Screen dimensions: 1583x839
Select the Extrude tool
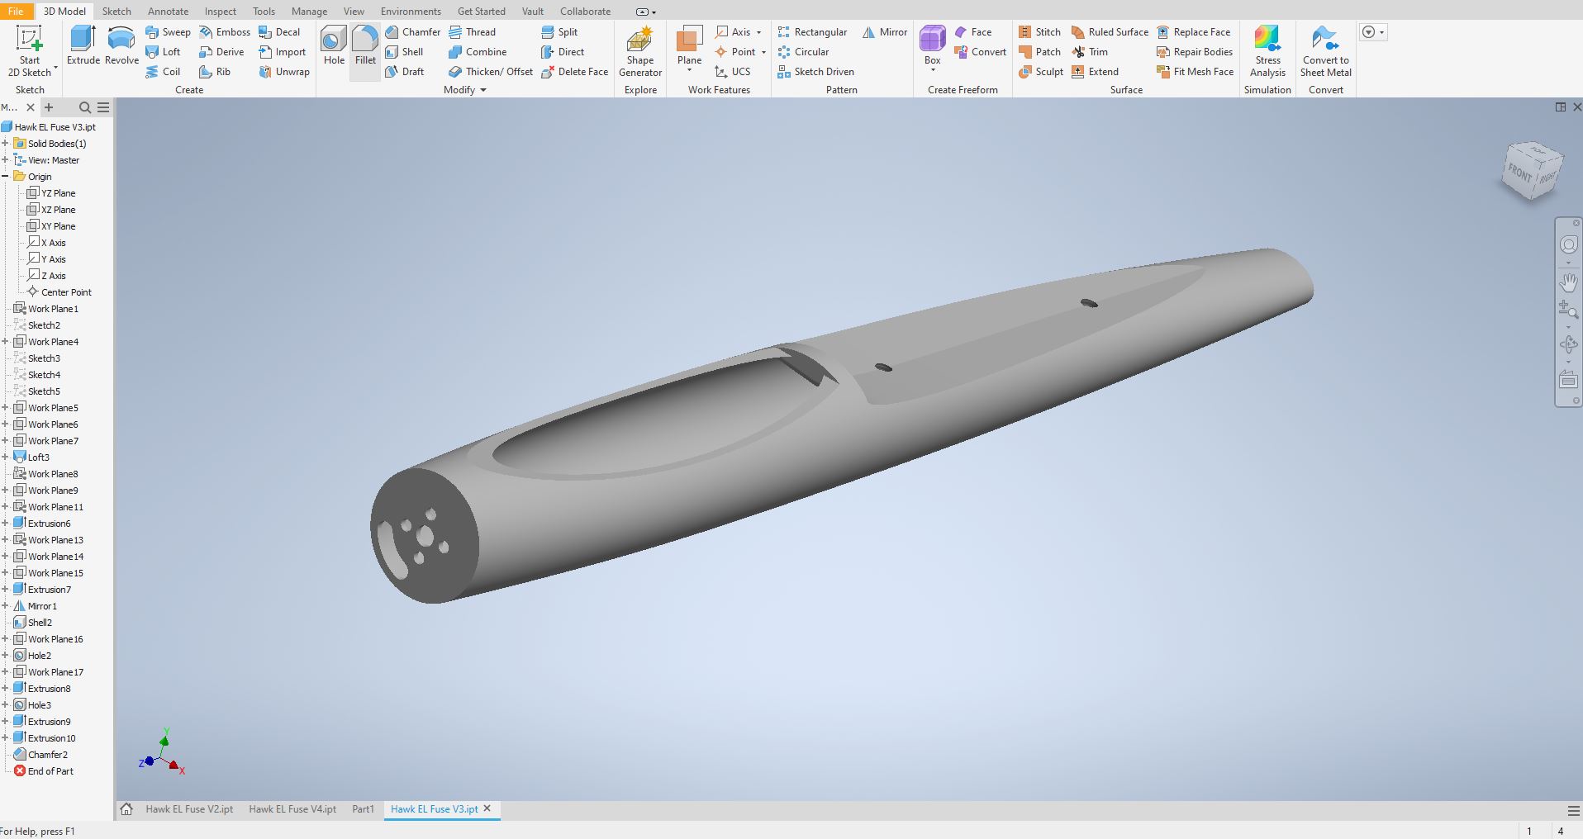point(83,45)
